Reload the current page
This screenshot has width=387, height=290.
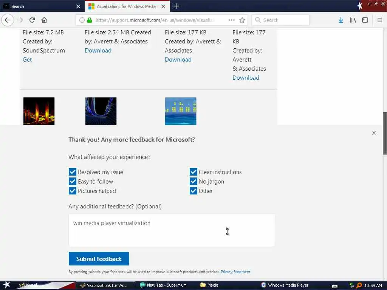coord(32,20)
